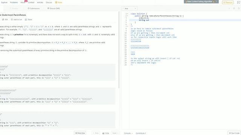Click the bold word 'primitive' in description
The image size is (241, 135).
coord(18,34)
